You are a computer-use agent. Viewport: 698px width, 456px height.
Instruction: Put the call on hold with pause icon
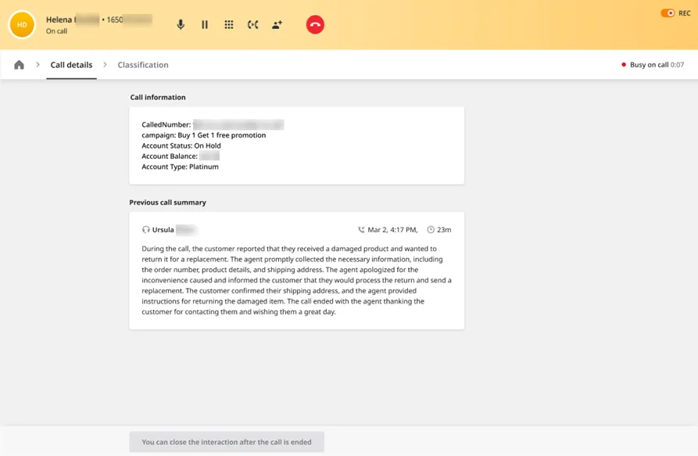[205, 24]
